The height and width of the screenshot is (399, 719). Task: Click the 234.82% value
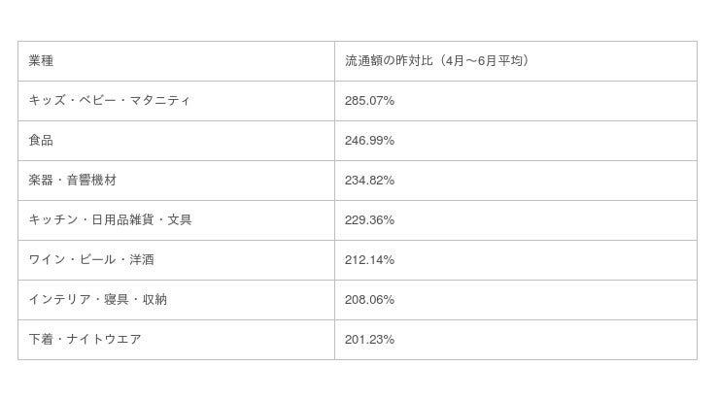coord(369,181)
